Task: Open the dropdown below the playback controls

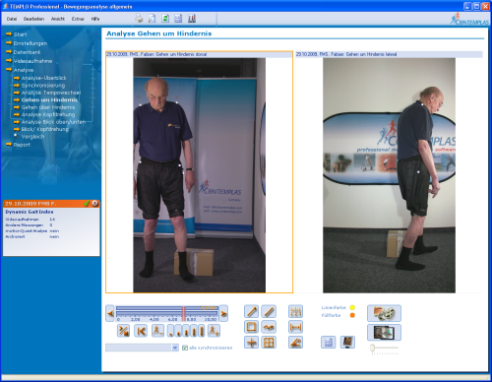Action: tap(142, 348)
